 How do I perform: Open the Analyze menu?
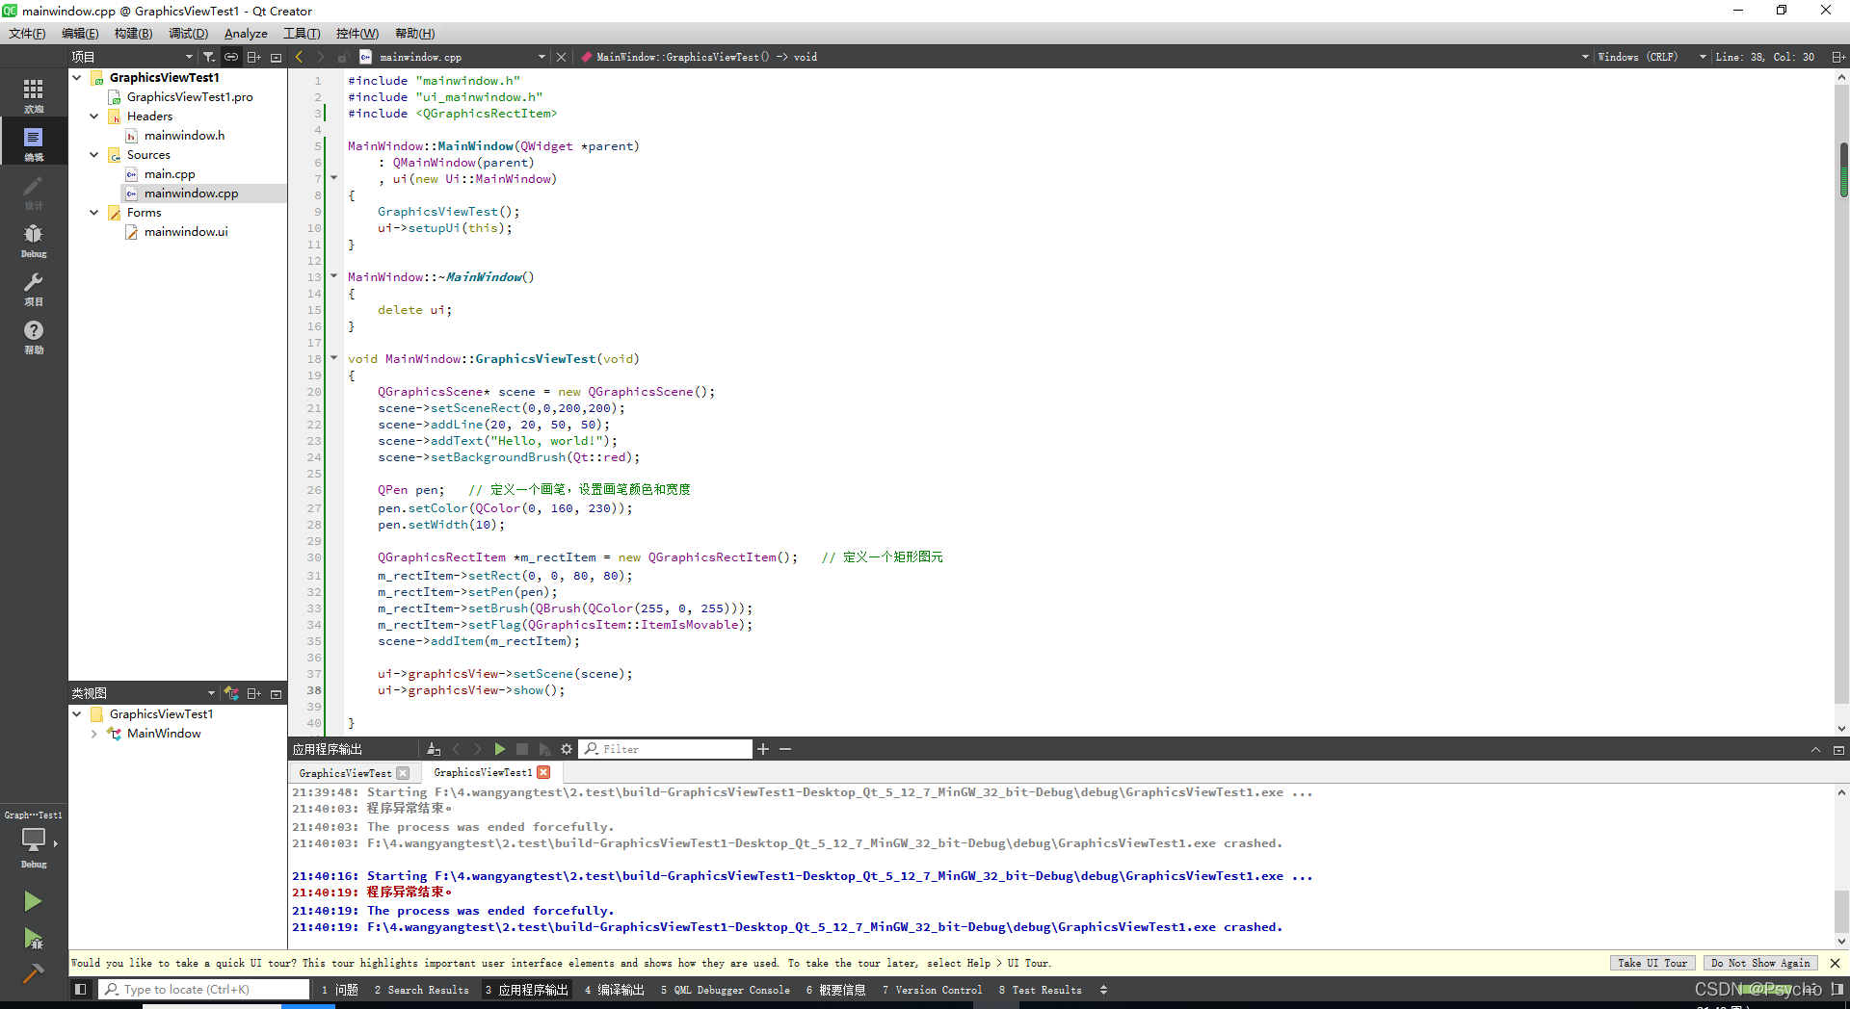(246, 34)
